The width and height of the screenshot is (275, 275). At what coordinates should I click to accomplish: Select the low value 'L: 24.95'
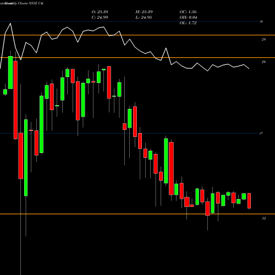coord(144,18)
